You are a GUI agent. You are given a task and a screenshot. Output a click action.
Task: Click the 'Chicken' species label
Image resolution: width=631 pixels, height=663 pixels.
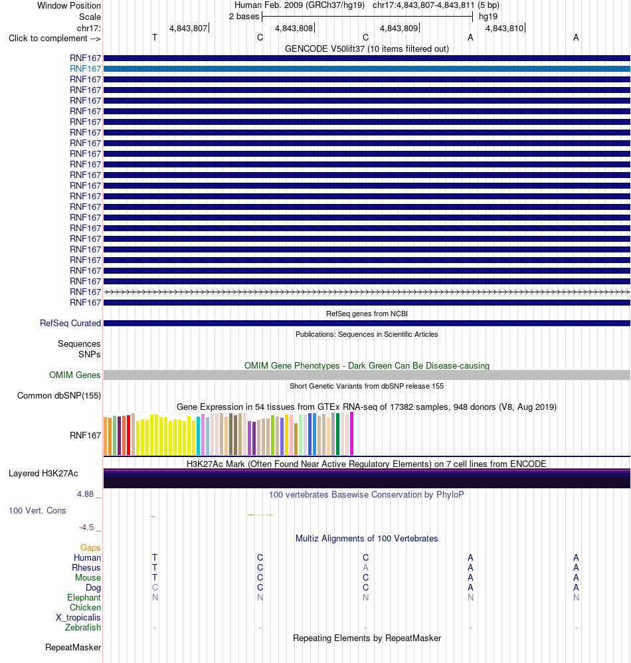coord(86,608)
